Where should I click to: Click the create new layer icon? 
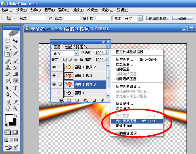pyautogui.click(x=94, y=100)
